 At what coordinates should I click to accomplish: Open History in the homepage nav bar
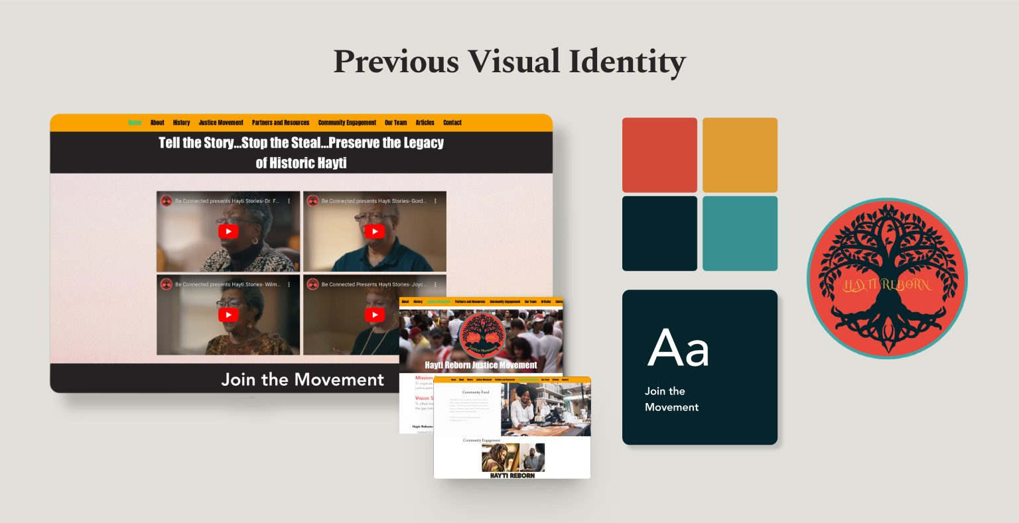coord(181,123)
